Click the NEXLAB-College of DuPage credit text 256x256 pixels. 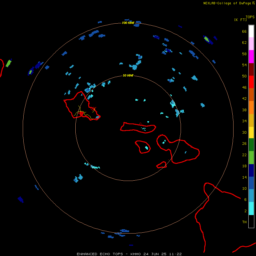[x=229, y=3]
